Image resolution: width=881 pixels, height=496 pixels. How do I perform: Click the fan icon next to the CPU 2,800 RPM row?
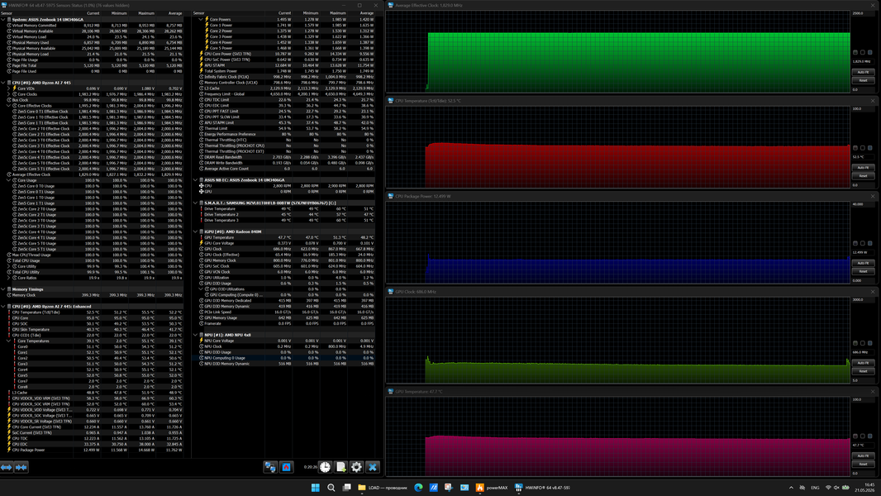pyautogui.click(x=201, y=185)
